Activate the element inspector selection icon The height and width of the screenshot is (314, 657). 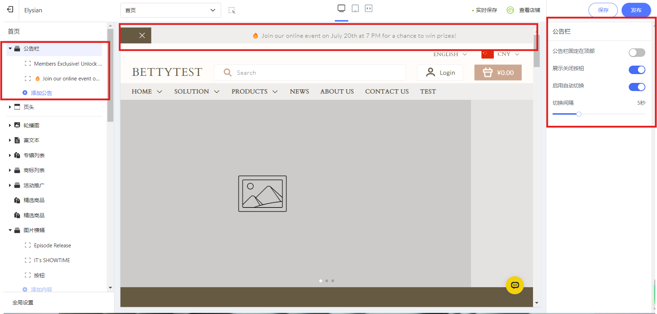click(232, 10)
